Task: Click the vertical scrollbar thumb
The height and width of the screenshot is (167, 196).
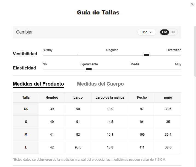Action: coord(195,51)
